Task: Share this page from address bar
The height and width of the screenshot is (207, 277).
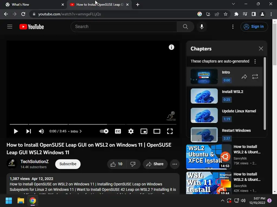Action: coord(217,14)
